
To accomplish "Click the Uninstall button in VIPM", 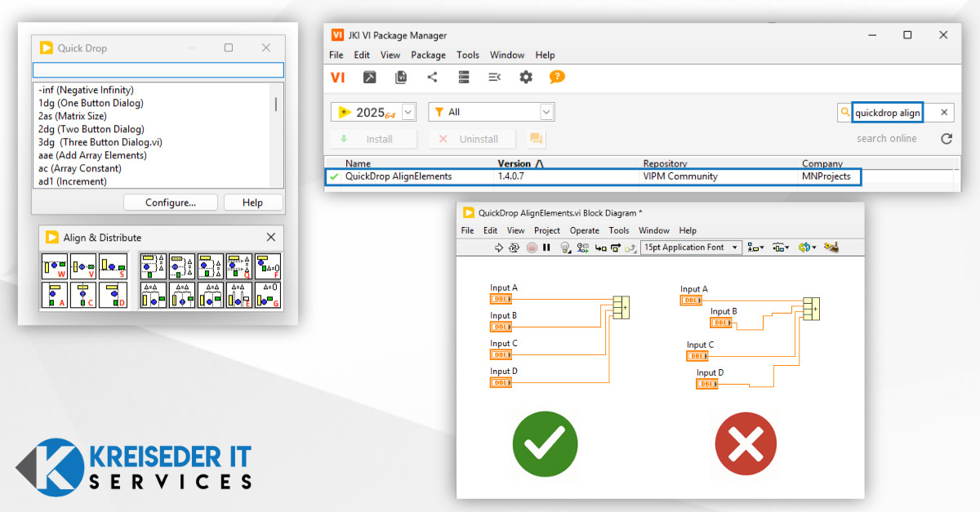I will [472, 139].
